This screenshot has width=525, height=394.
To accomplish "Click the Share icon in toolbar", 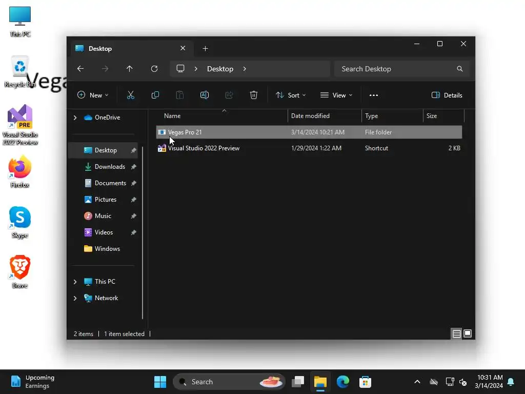I will [229, 95].
